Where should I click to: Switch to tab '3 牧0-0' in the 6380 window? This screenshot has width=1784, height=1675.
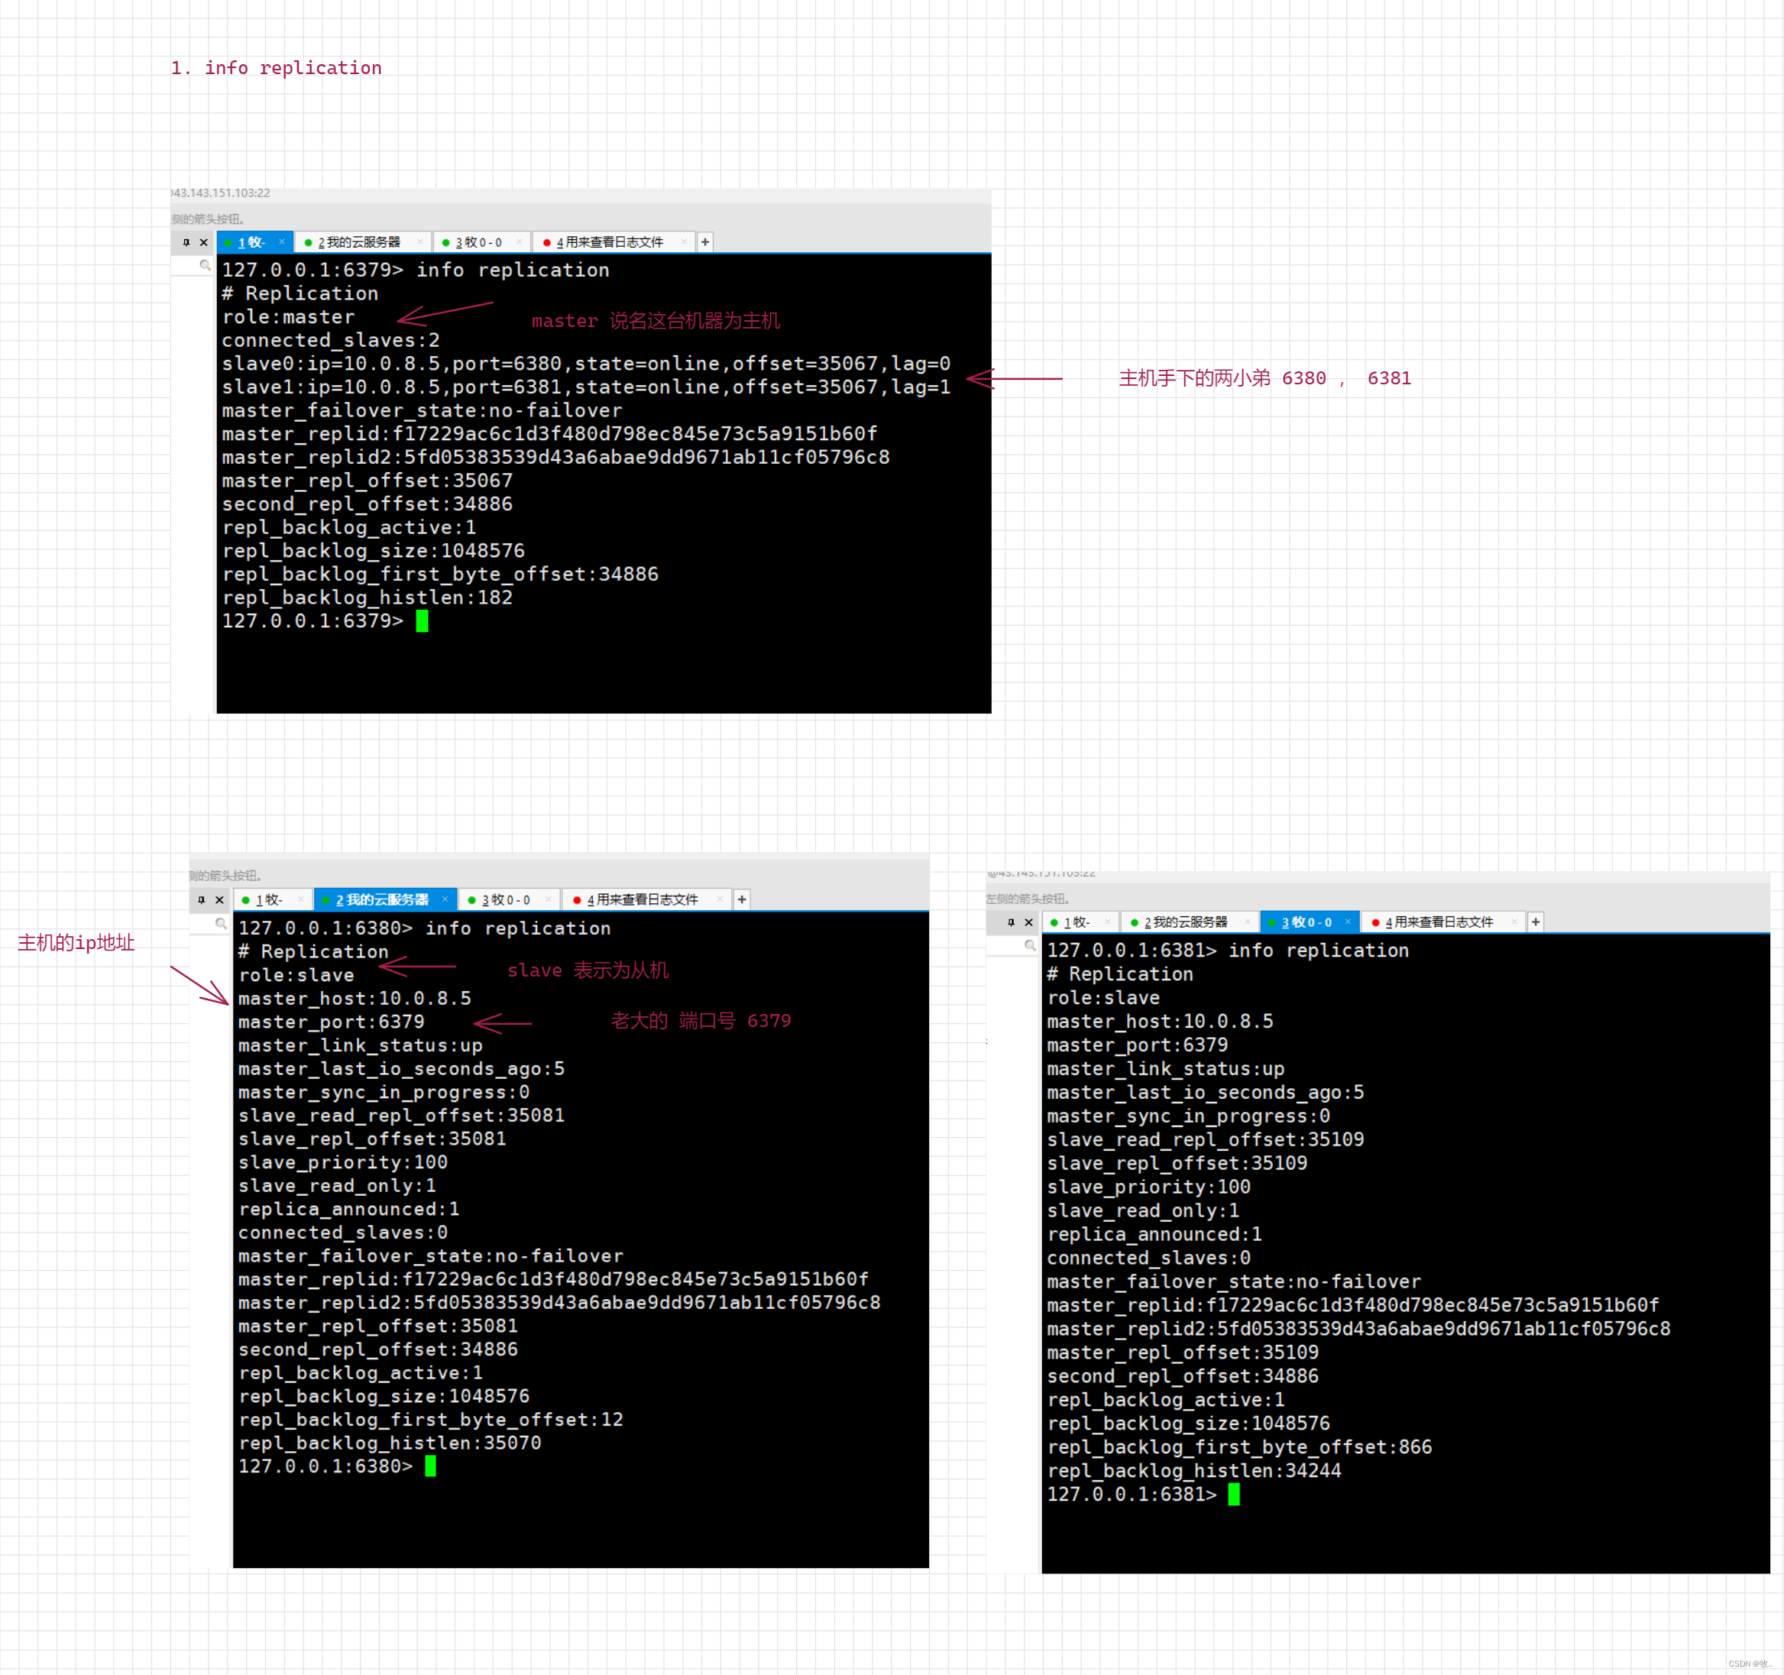(x=509, y=899)
